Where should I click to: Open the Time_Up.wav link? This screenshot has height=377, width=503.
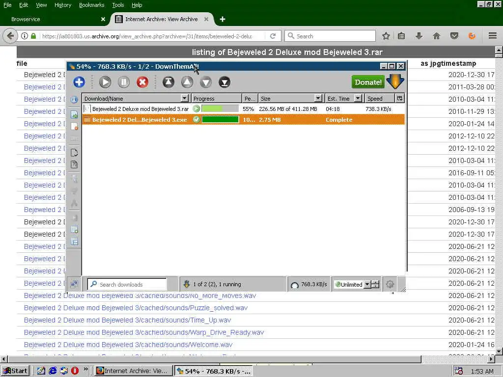127,320
